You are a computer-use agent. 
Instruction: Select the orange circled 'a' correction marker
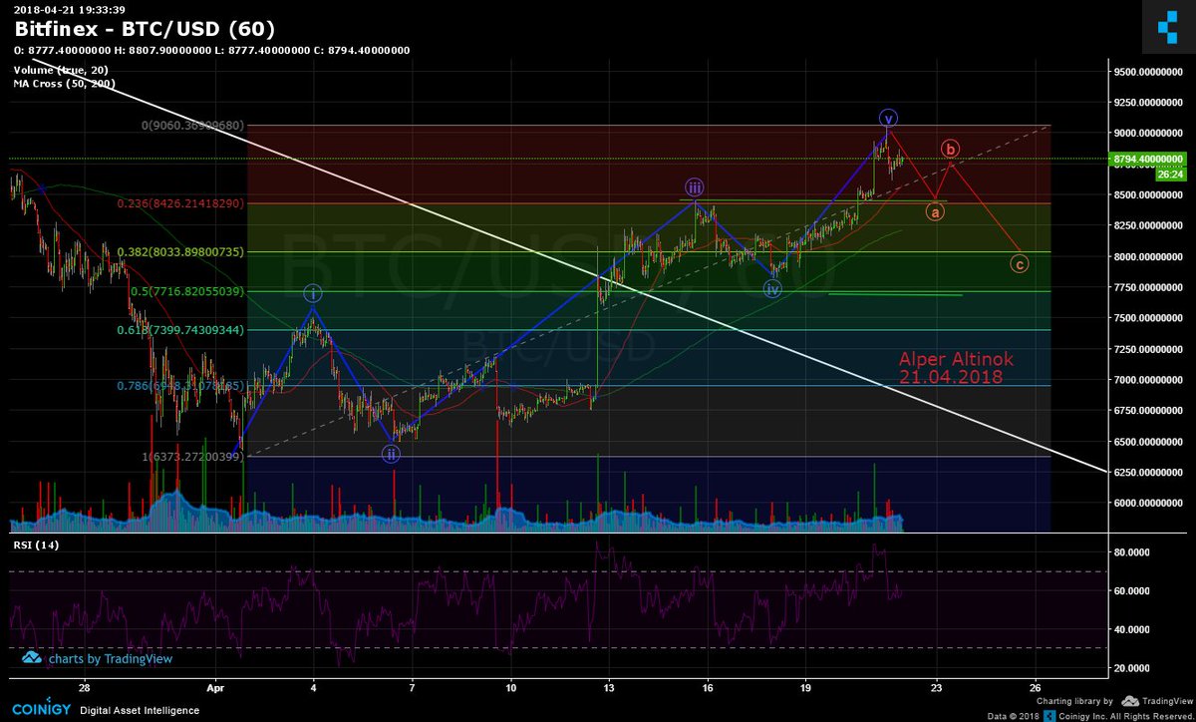click(934, 211)
